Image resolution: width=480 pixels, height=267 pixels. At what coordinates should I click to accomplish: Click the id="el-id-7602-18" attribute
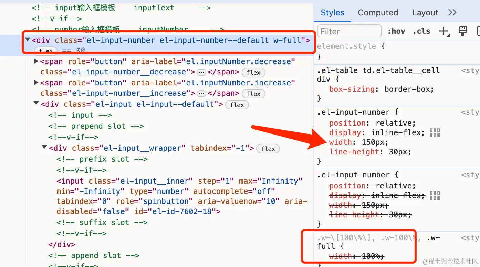(x=175, y=211)
